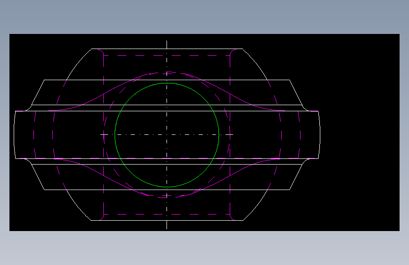
Task: Select top dashed magenta horizontal line
Action: pos(167,55)
